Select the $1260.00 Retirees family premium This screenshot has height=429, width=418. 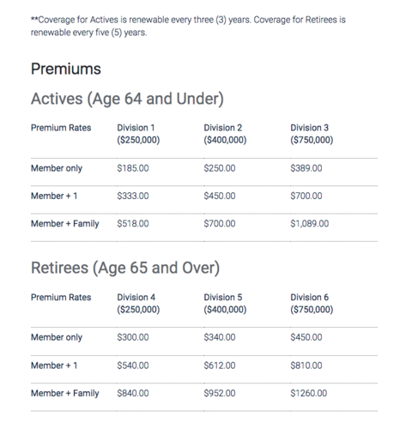pyautogui.click(x=309, y=393)
